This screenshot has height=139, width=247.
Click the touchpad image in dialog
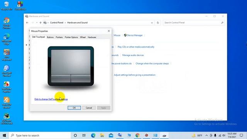(x=71, y=66)
